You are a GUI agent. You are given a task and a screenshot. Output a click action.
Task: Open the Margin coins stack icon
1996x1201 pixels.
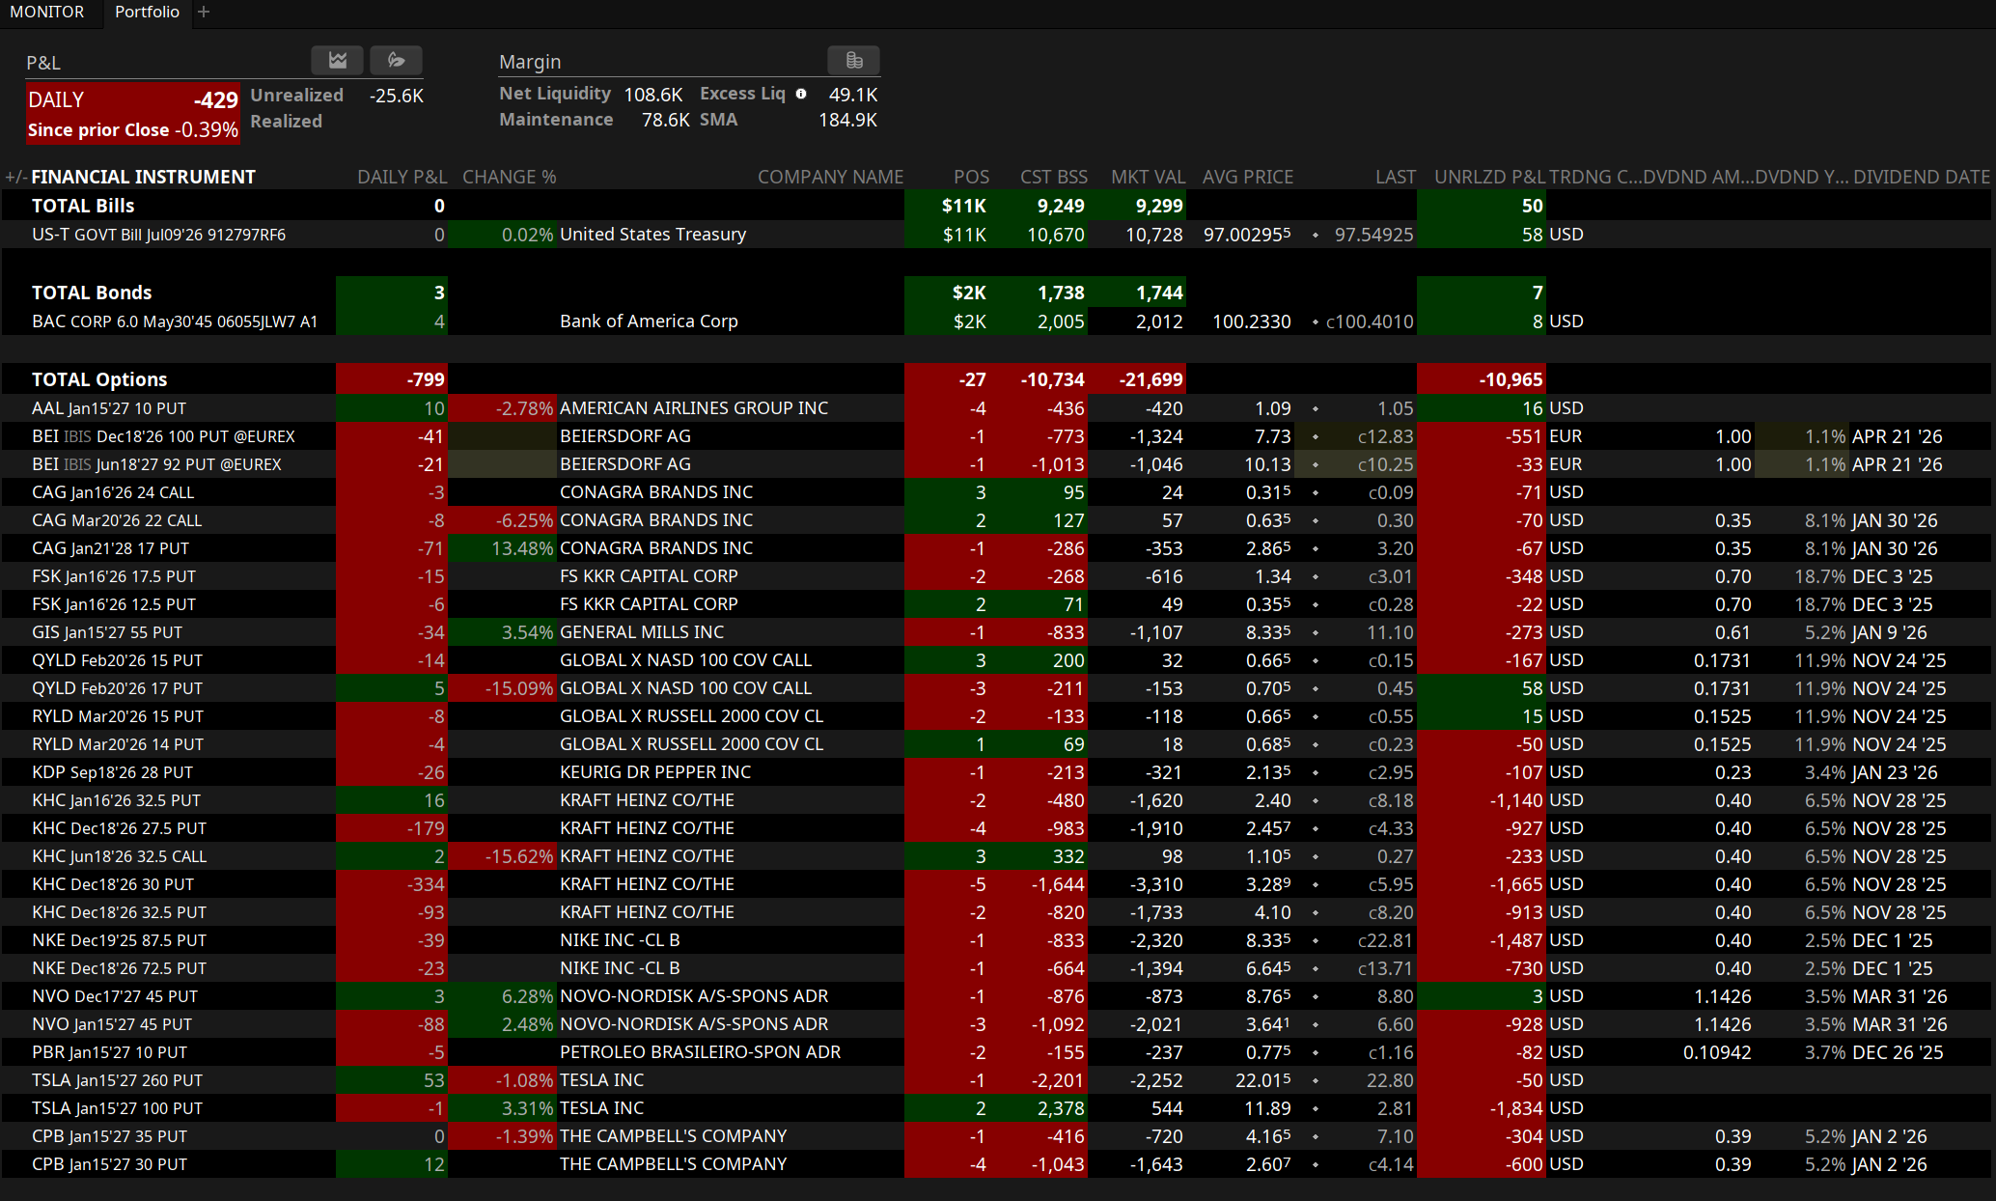click(853, 61)
